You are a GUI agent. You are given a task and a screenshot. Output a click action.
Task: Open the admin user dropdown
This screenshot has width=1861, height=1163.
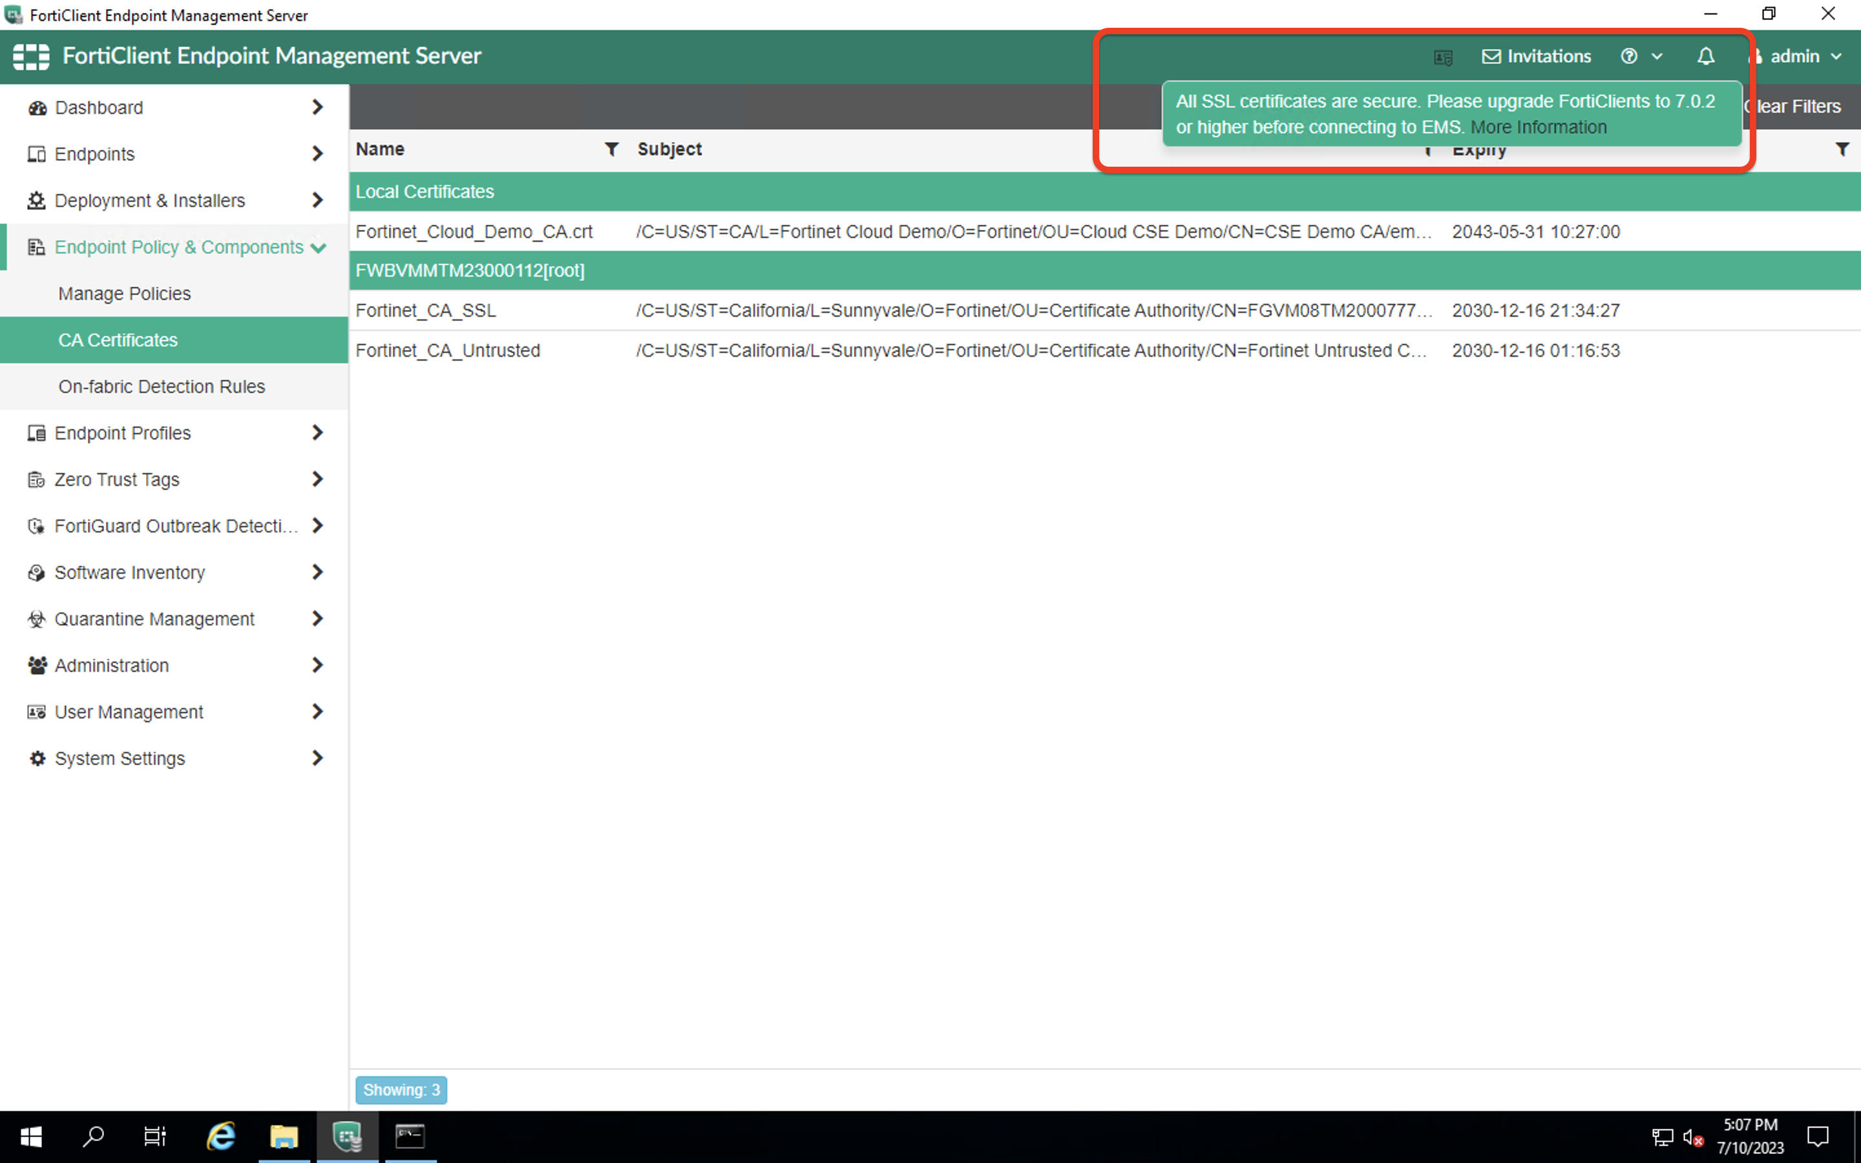(x=1795, y=56)
